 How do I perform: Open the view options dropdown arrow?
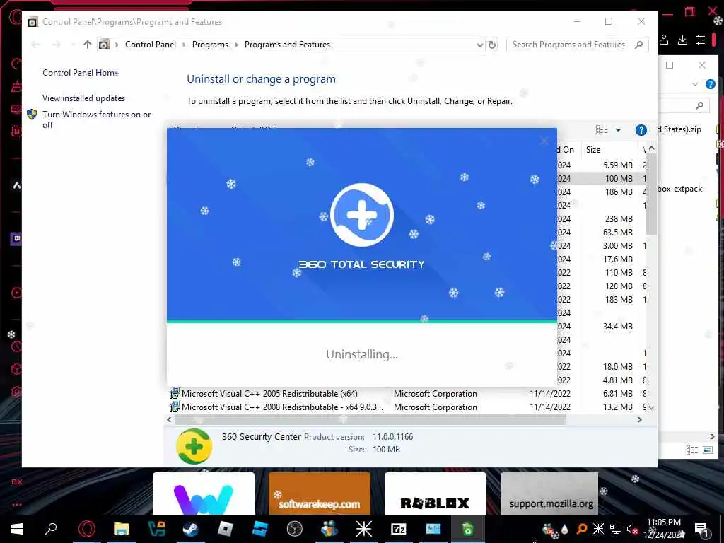618,130
